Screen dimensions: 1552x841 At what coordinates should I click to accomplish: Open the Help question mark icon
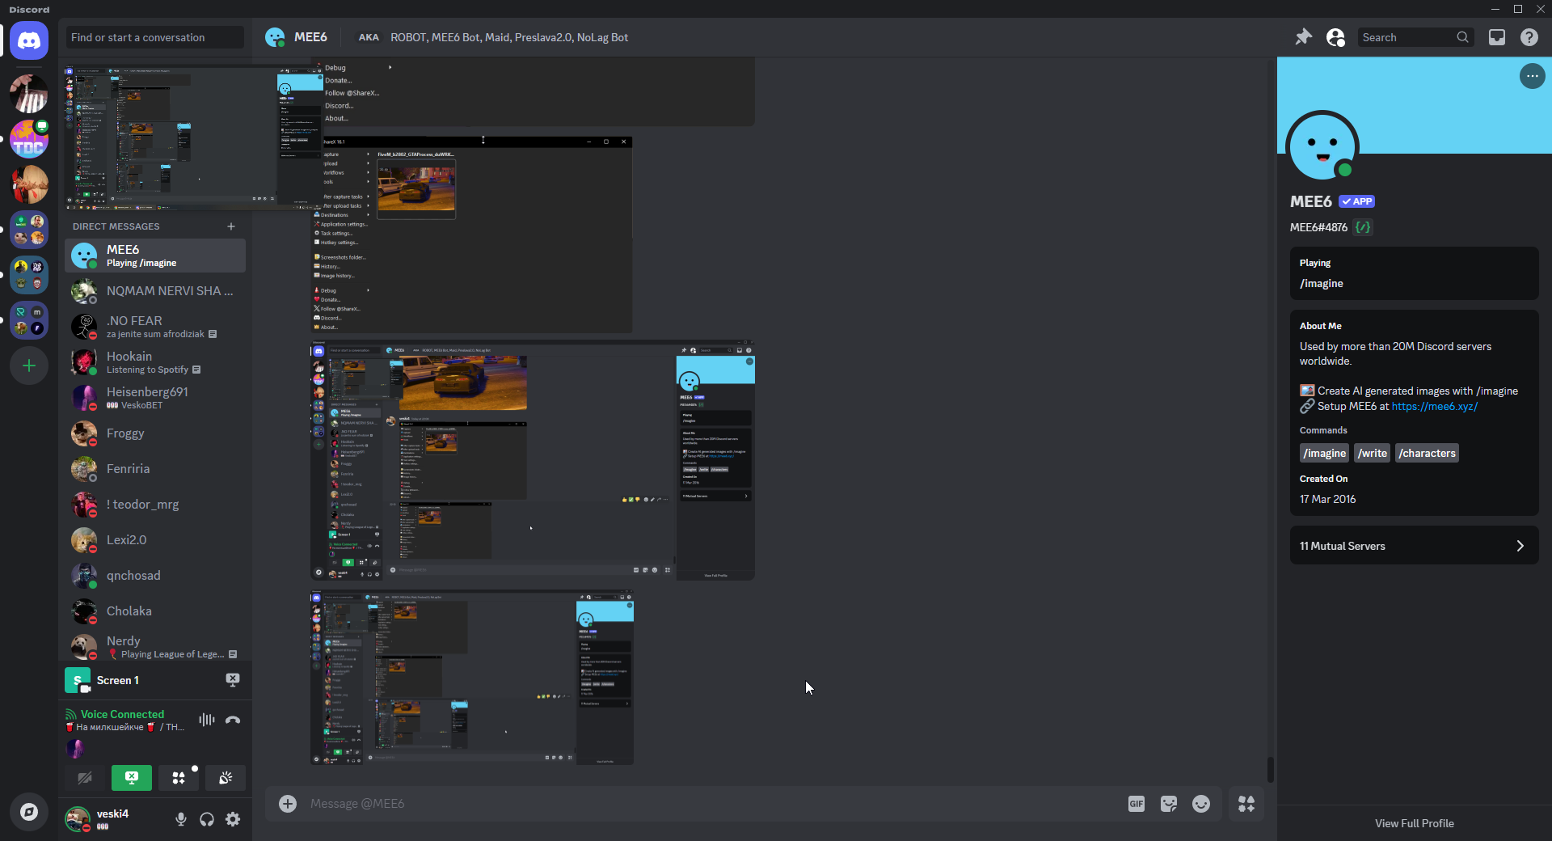1529,37
